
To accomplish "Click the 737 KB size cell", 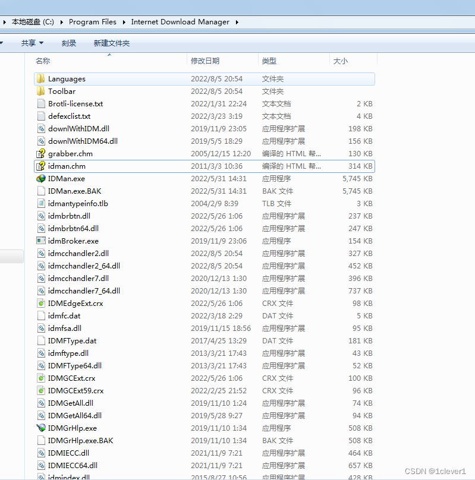I will [360, 291].
